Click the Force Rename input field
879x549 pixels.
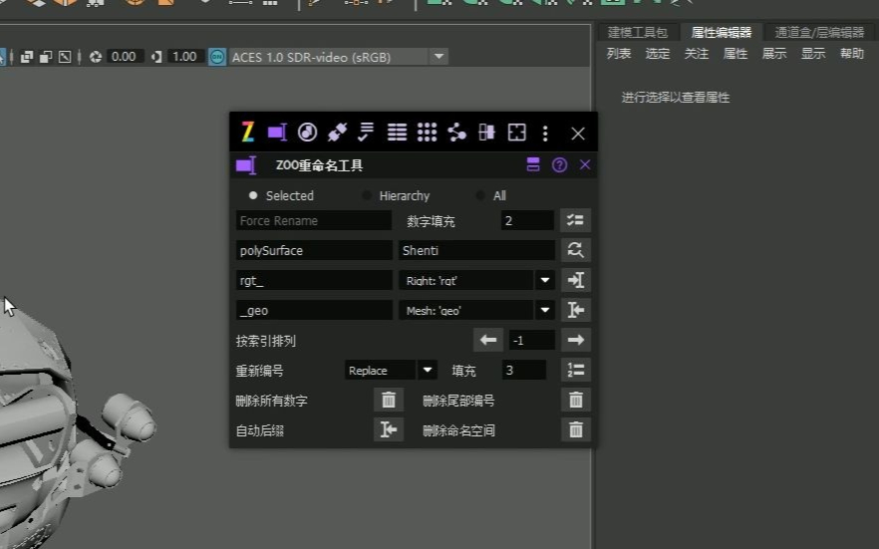313,220
